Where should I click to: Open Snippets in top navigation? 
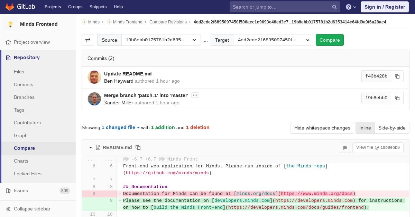point(98,7)
